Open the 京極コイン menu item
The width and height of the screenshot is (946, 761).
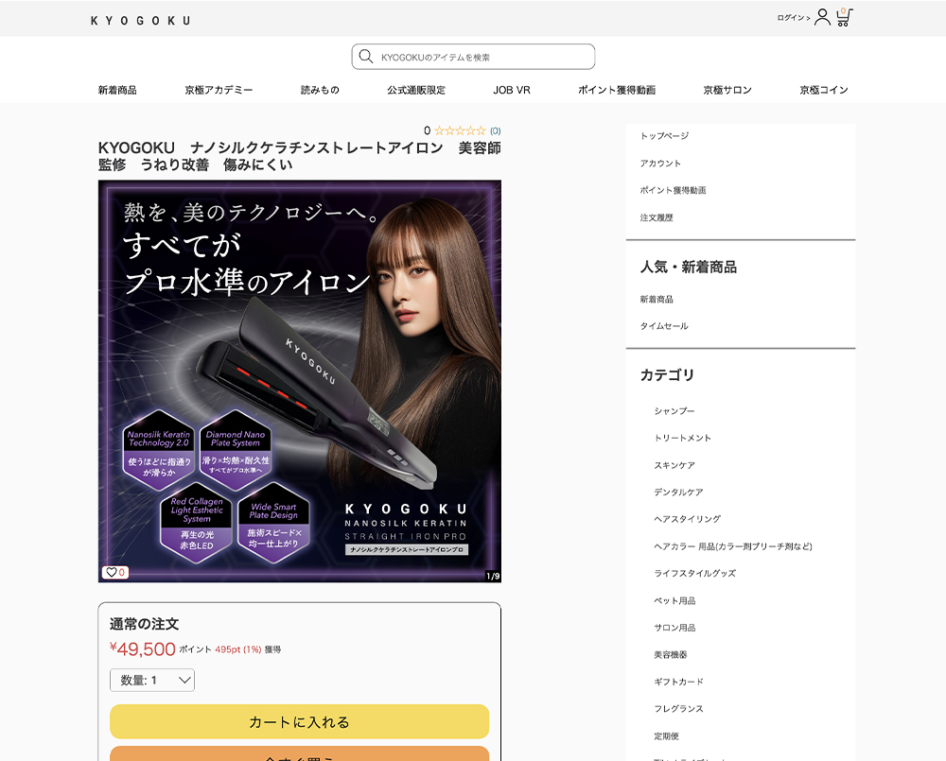[x=824, y=90]
